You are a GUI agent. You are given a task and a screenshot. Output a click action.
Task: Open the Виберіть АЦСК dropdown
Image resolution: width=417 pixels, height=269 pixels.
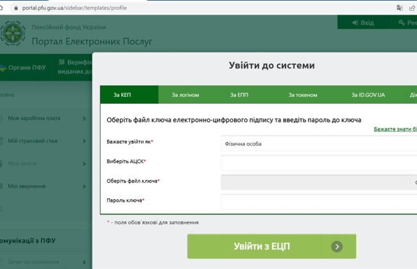pyautogui.click(x=319, y=163)
